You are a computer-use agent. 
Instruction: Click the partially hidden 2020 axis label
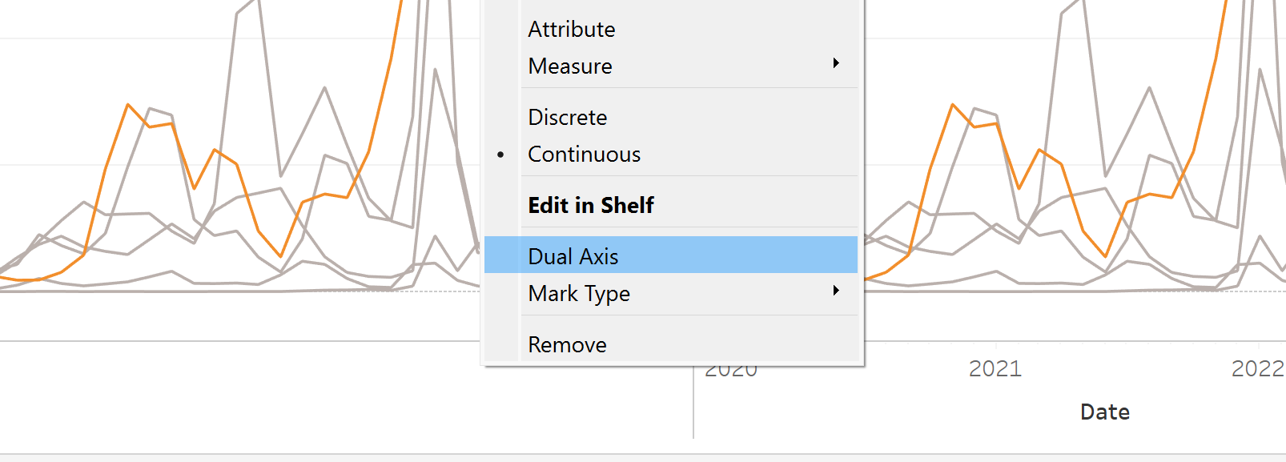tap(731, 372)
